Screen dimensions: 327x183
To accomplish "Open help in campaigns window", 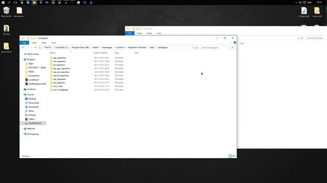I will tap(235, 43).
